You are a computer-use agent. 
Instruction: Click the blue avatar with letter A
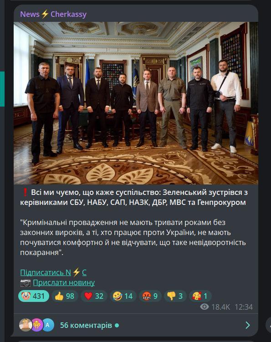(48, 325)
